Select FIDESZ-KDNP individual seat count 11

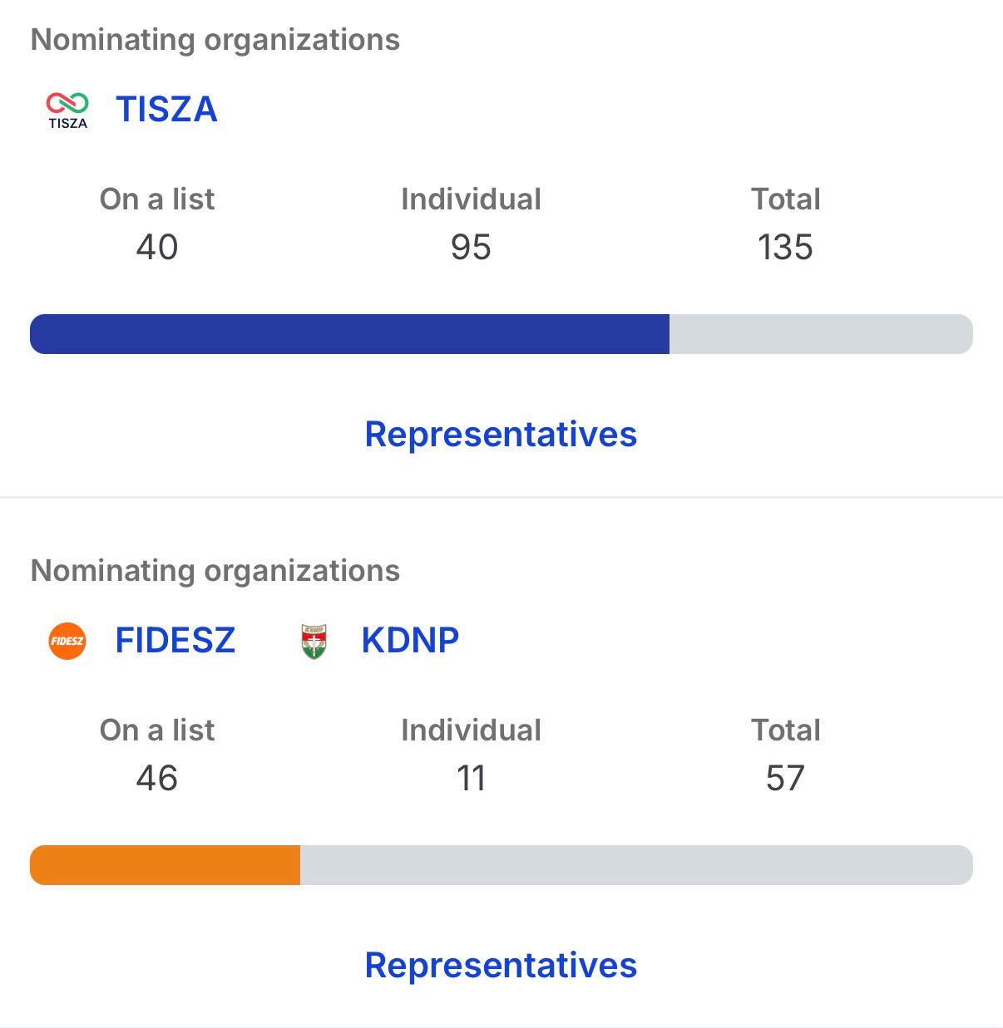click(x=471, y=779)
